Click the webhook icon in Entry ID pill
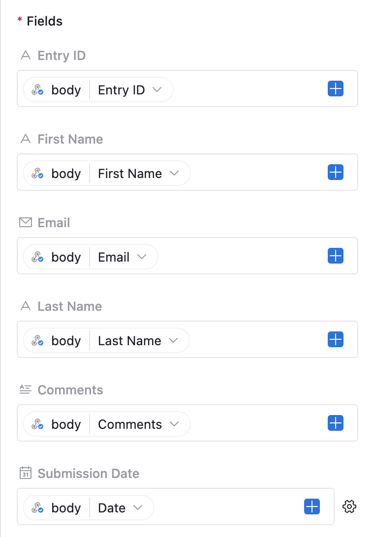 tap(37, 90)
